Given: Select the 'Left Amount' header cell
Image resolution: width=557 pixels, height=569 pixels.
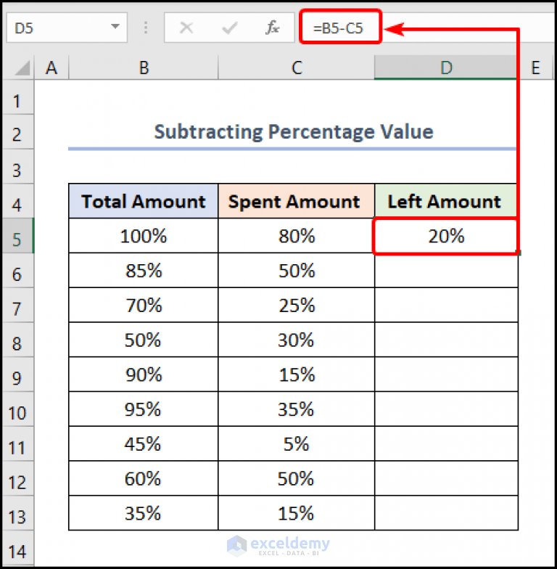Looking at the screenshot, I should (445, 201).
